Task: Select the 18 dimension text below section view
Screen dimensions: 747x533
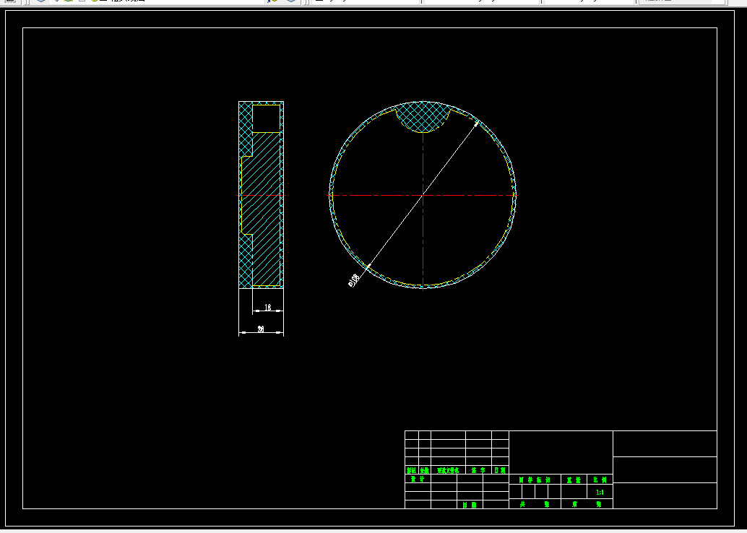Action: (267, 307)
